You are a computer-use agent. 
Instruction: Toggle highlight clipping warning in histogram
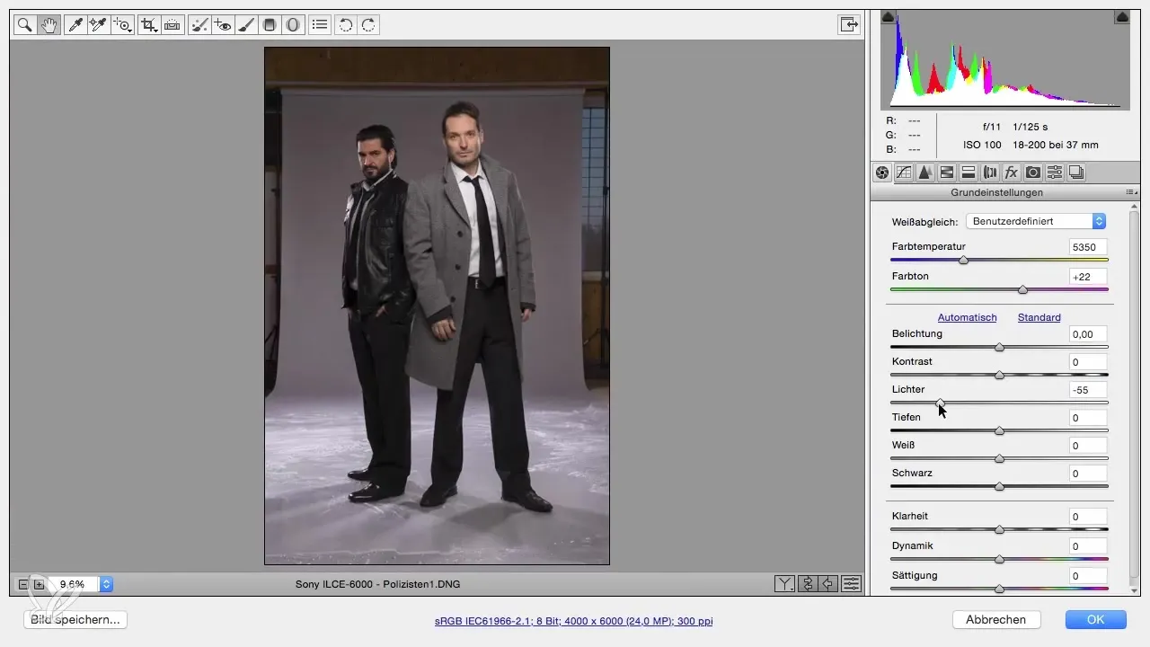coord(1122,16)
